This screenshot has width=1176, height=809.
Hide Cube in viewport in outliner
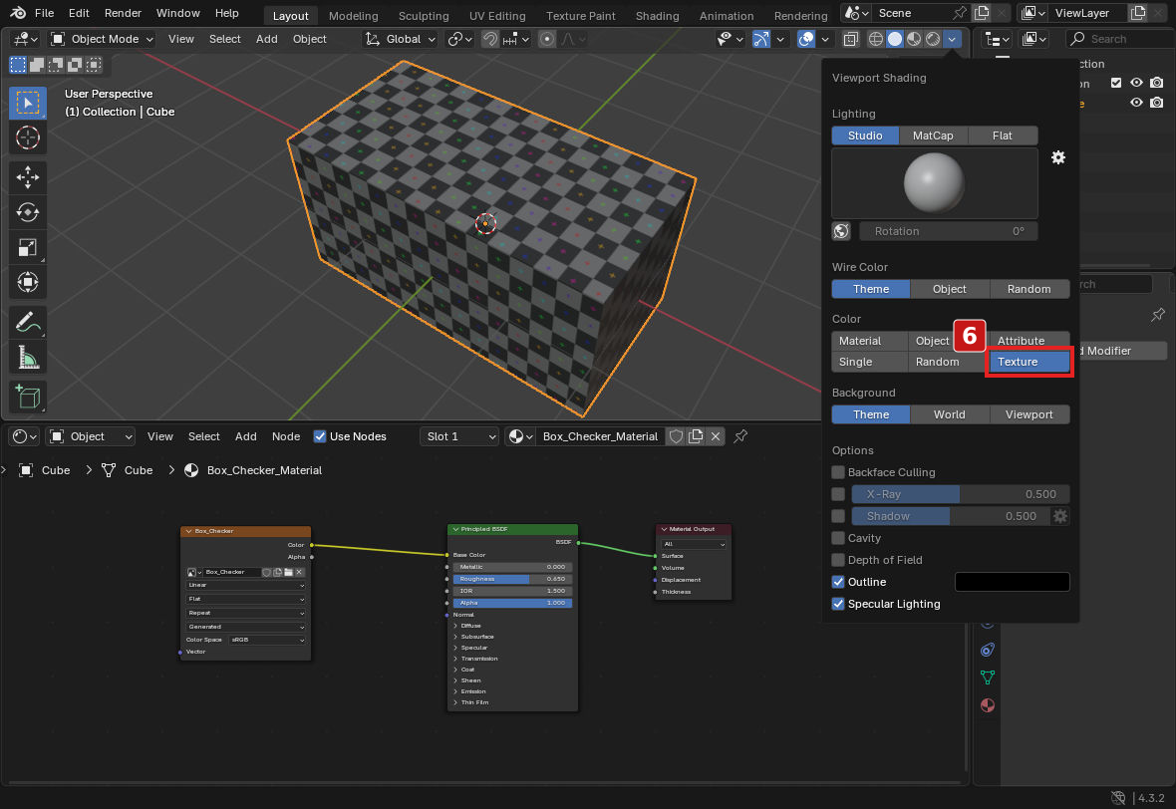pos(1136,102)
